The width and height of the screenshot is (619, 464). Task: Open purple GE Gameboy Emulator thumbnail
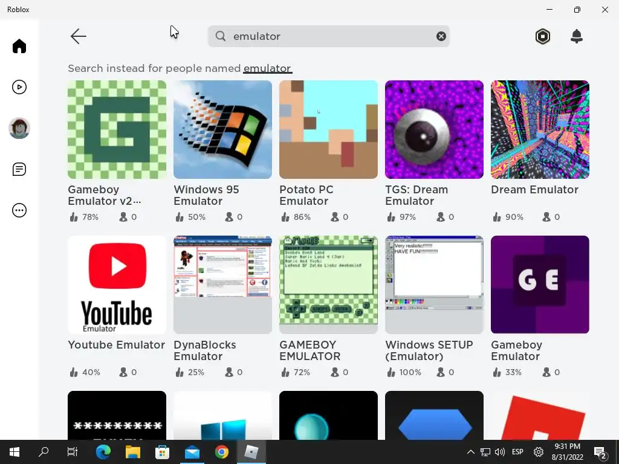coord(540,285)
